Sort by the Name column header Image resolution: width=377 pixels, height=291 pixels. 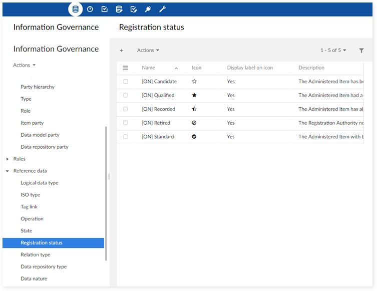coord(149,68)
